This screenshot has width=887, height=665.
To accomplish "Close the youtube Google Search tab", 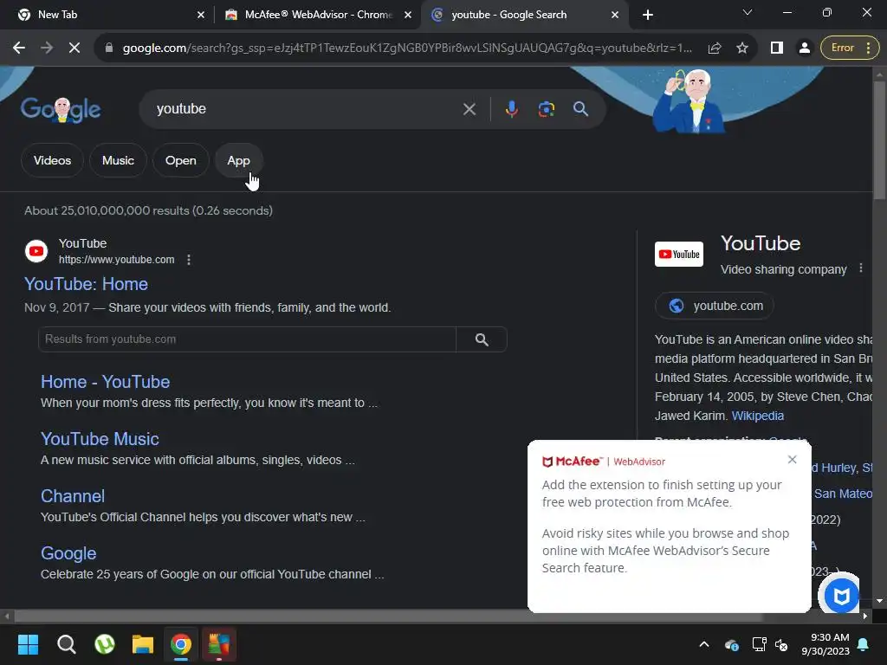I will pyautogui.click(x=615, y=16).
